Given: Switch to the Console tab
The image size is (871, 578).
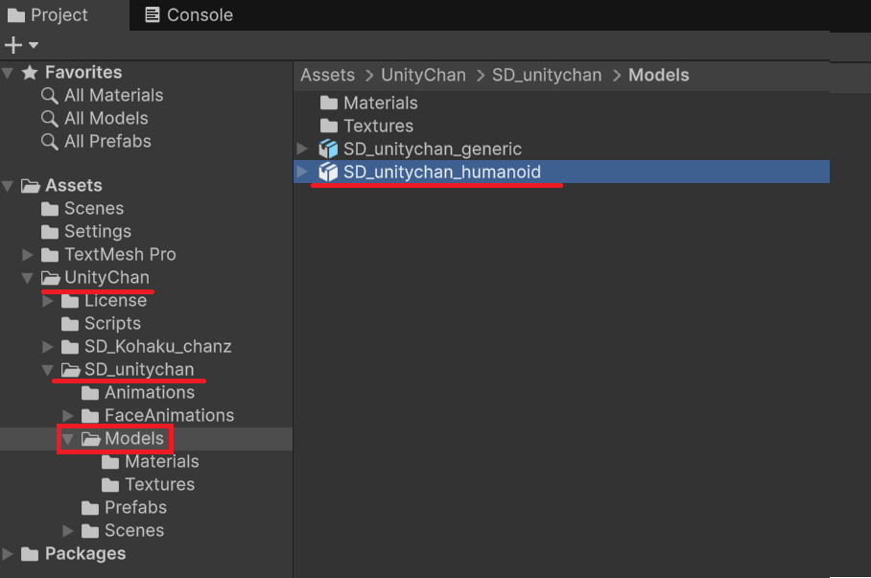Looking at the screenshot, I should pos(188,15).
